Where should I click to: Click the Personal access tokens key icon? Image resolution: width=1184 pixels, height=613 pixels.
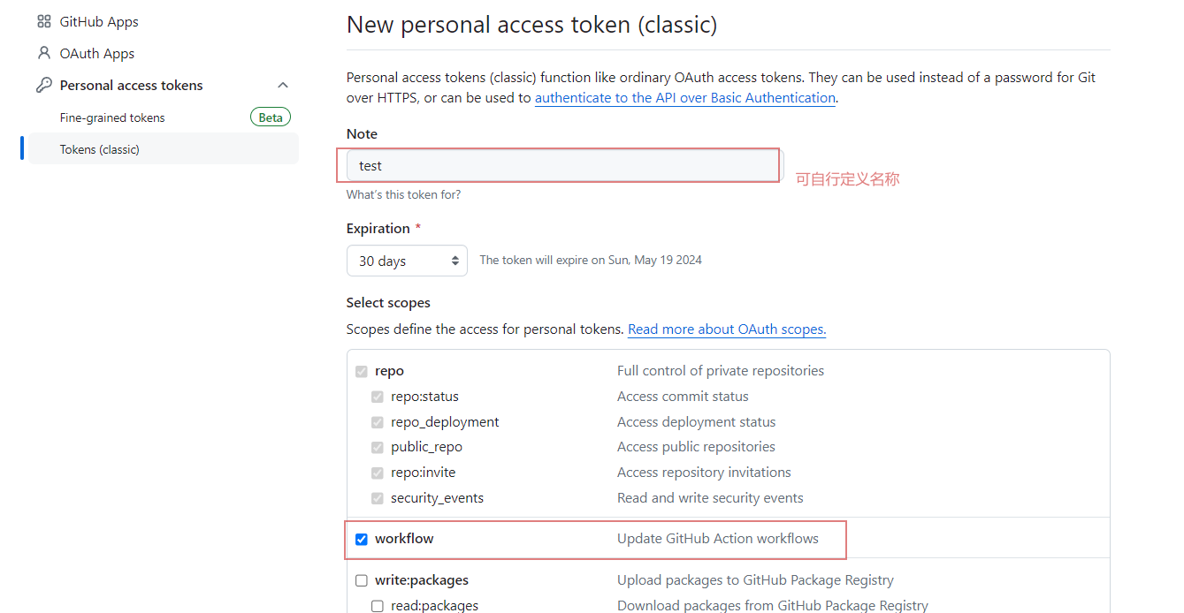[x=44, y=85]
